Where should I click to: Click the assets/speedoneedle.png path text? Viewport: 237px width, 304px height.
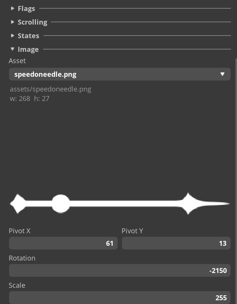(x=51, y=89)
